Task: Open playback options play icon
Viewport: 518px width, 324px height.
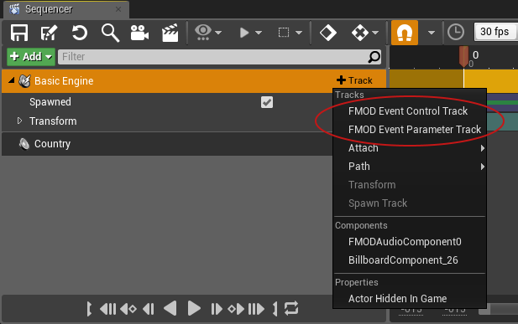Action: pos(244,33)
